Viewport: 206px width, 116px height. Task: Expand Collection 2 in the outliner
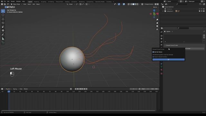[163, 11]
